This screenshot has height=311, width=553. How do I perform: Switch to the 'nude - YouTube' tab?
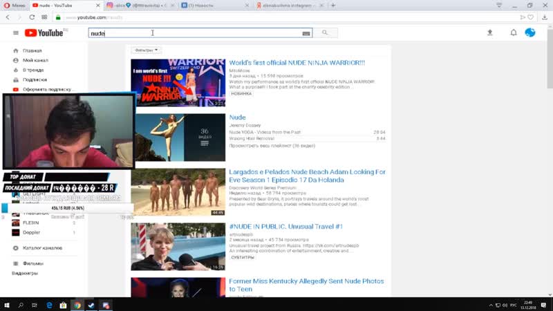click(66, 6)
